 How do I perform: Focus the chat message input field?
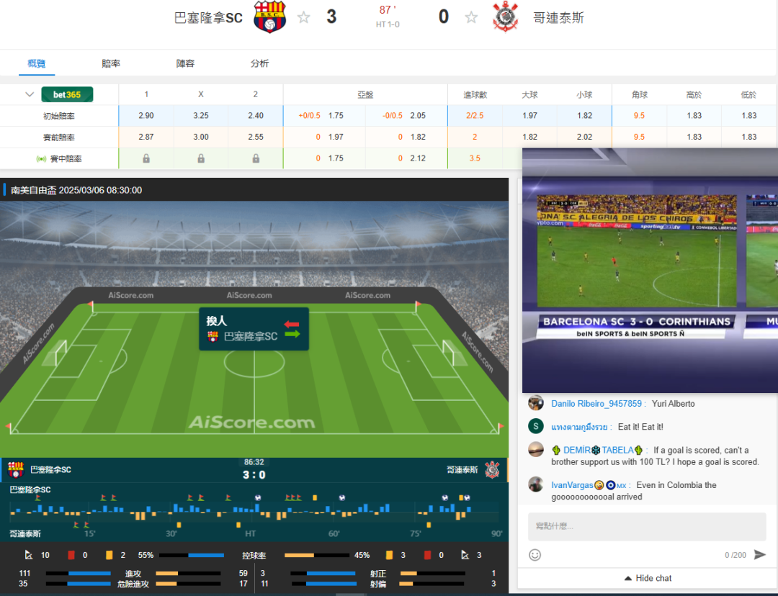(x=647, y=527)
